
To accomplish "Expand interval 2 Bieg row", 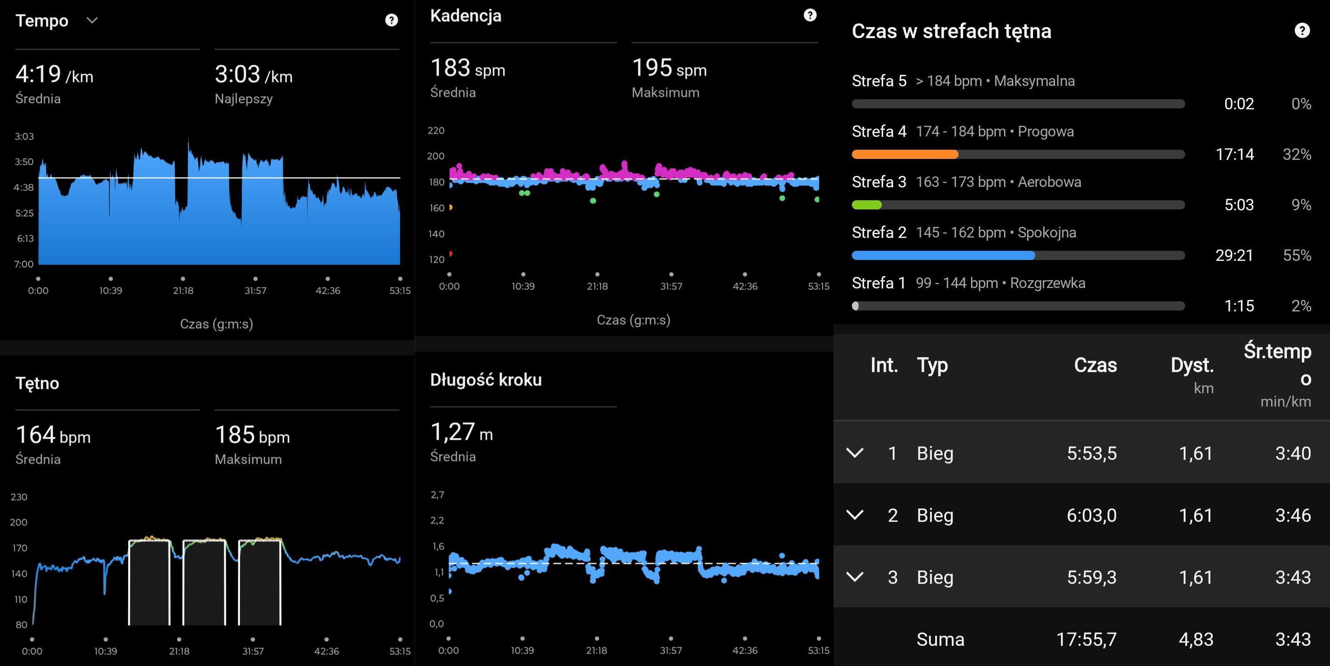I will point(855,515).
